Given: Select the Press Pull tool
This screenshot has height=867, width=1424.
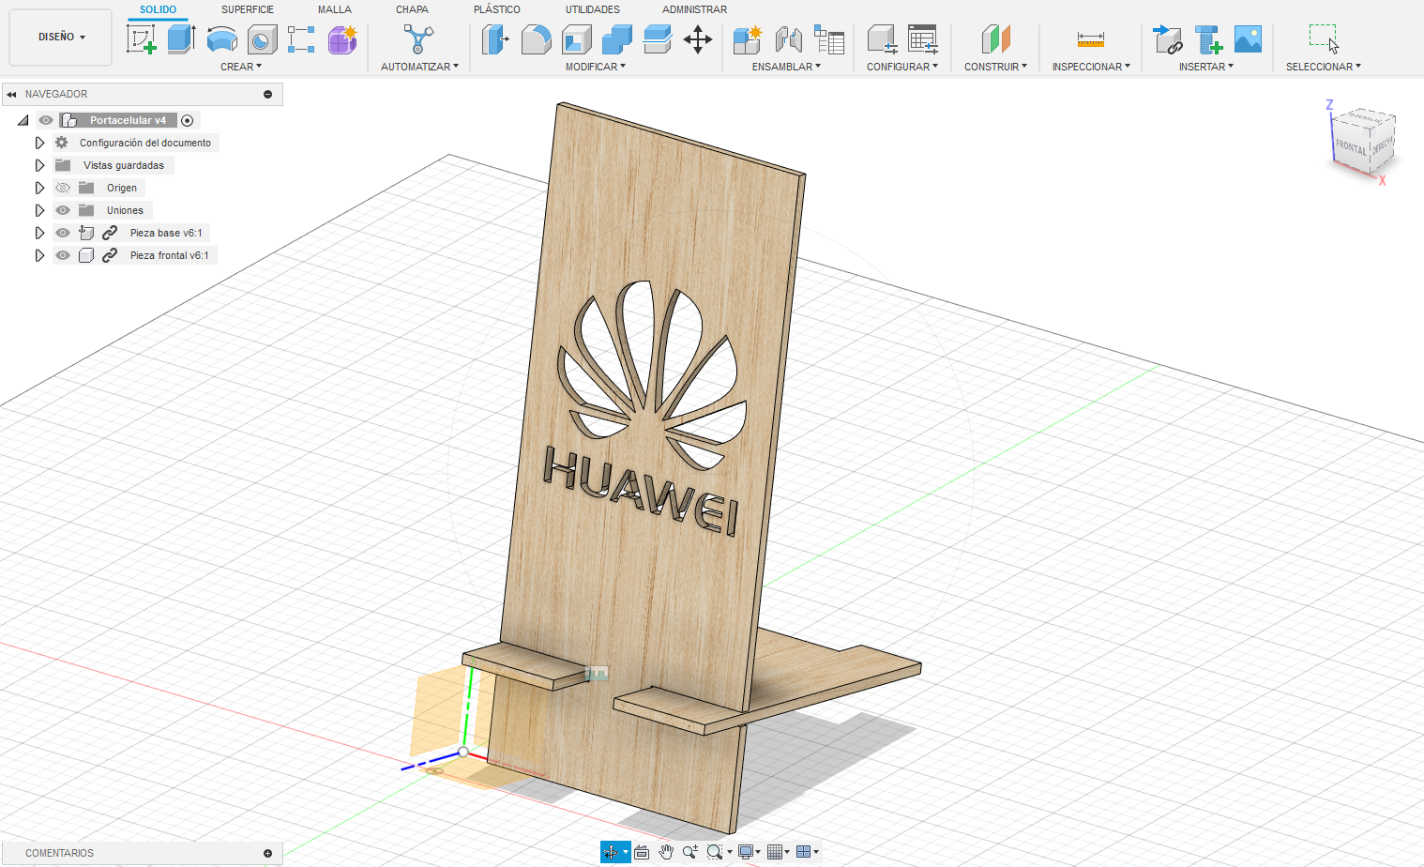Looking at the screenshot, I should tap(495, 39).
